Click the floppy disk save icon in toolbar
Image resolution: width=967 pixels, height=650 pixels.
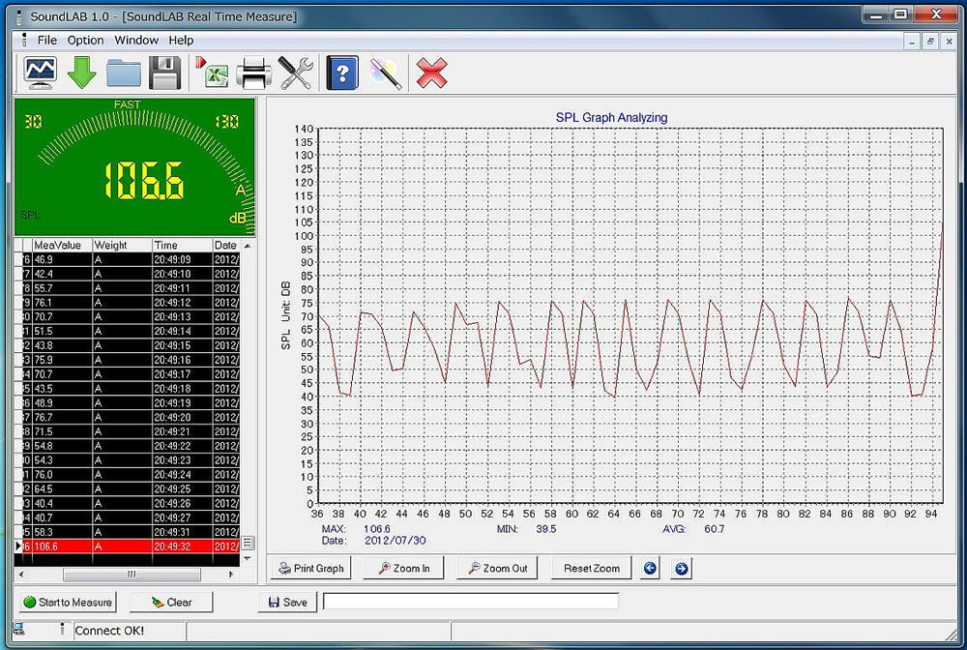coord(164,74)
